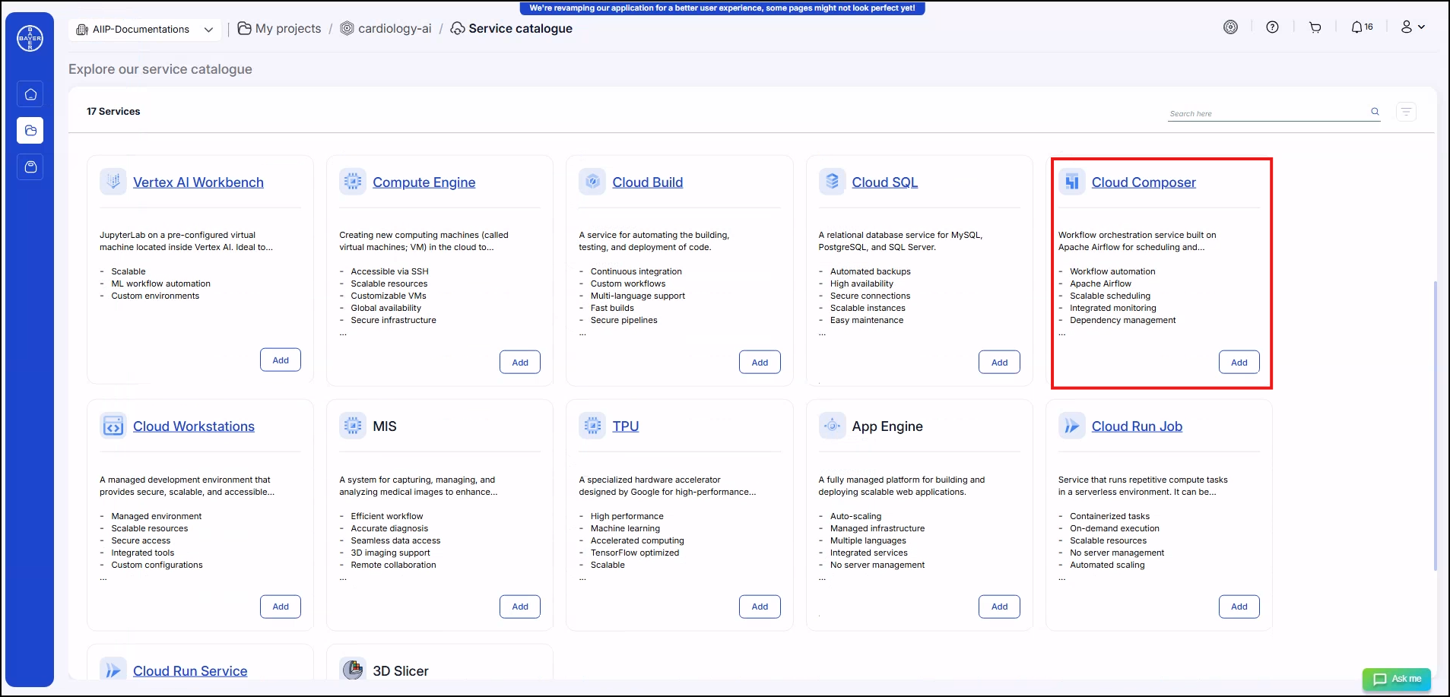The width and height of the screenshot is (1450, 697).
Task: Open the Compute Engine link
Action: click(424, 182)
